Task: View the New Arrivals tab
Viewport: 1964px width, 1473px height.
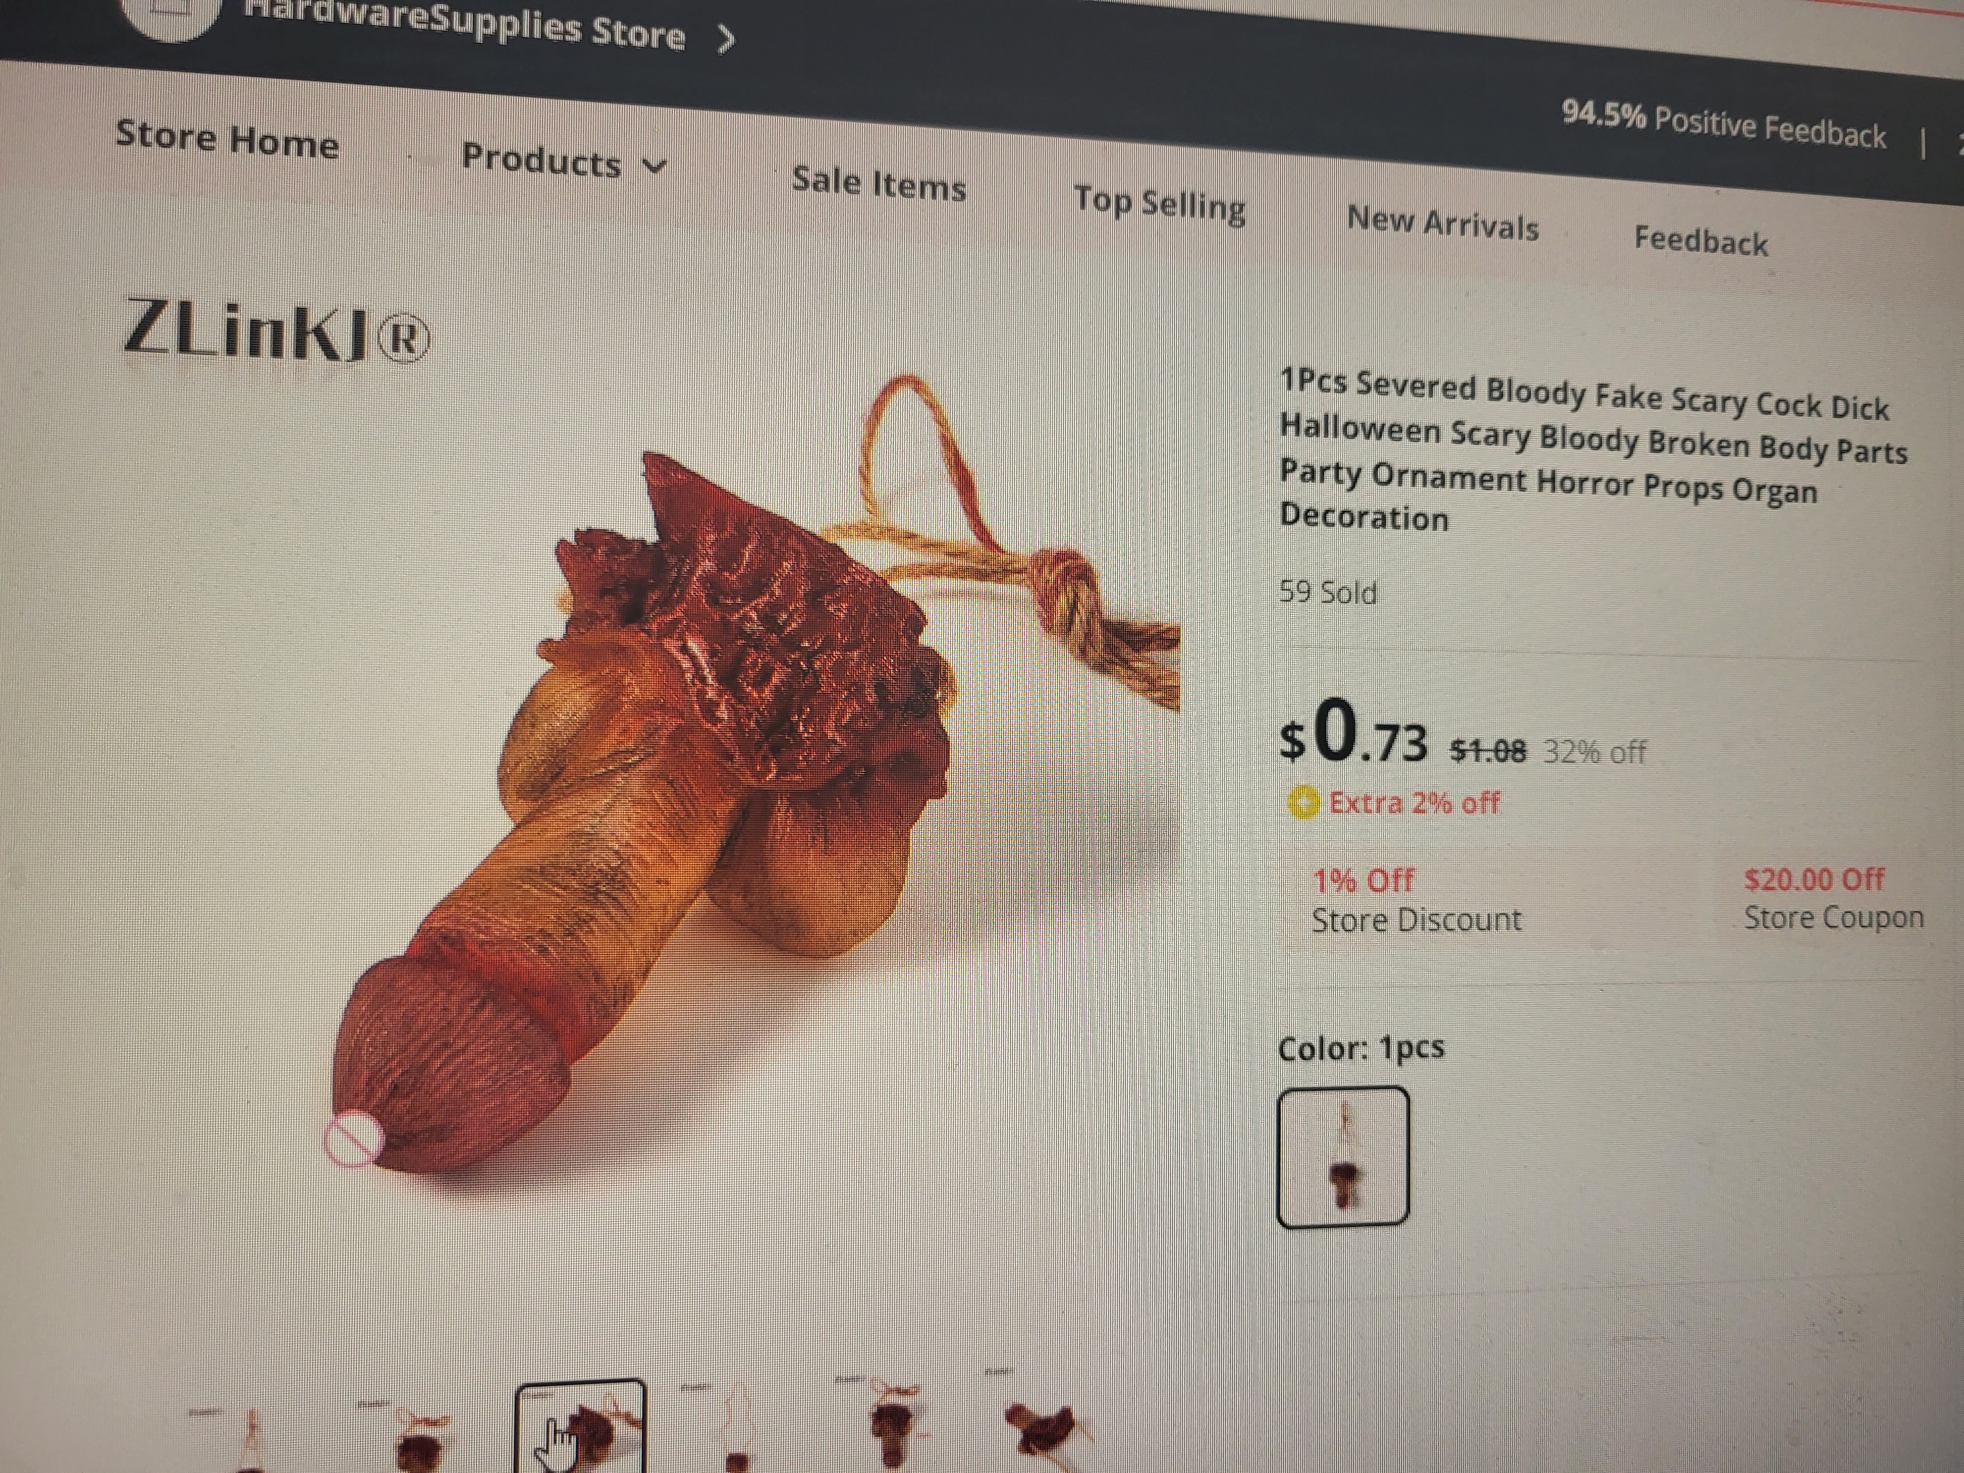Action: 1443,223
